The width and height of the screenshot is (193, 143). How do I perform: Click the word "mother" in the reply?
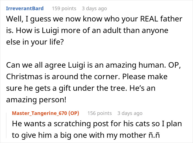click(142, 135)
